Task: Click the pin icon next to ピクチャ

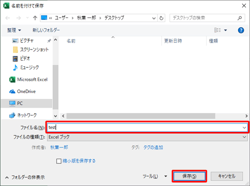Action: [x=49, y=40]
